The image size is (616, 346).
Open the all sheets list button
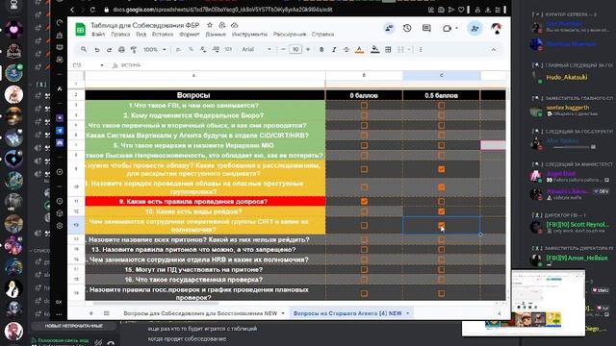tap(107, 313)
